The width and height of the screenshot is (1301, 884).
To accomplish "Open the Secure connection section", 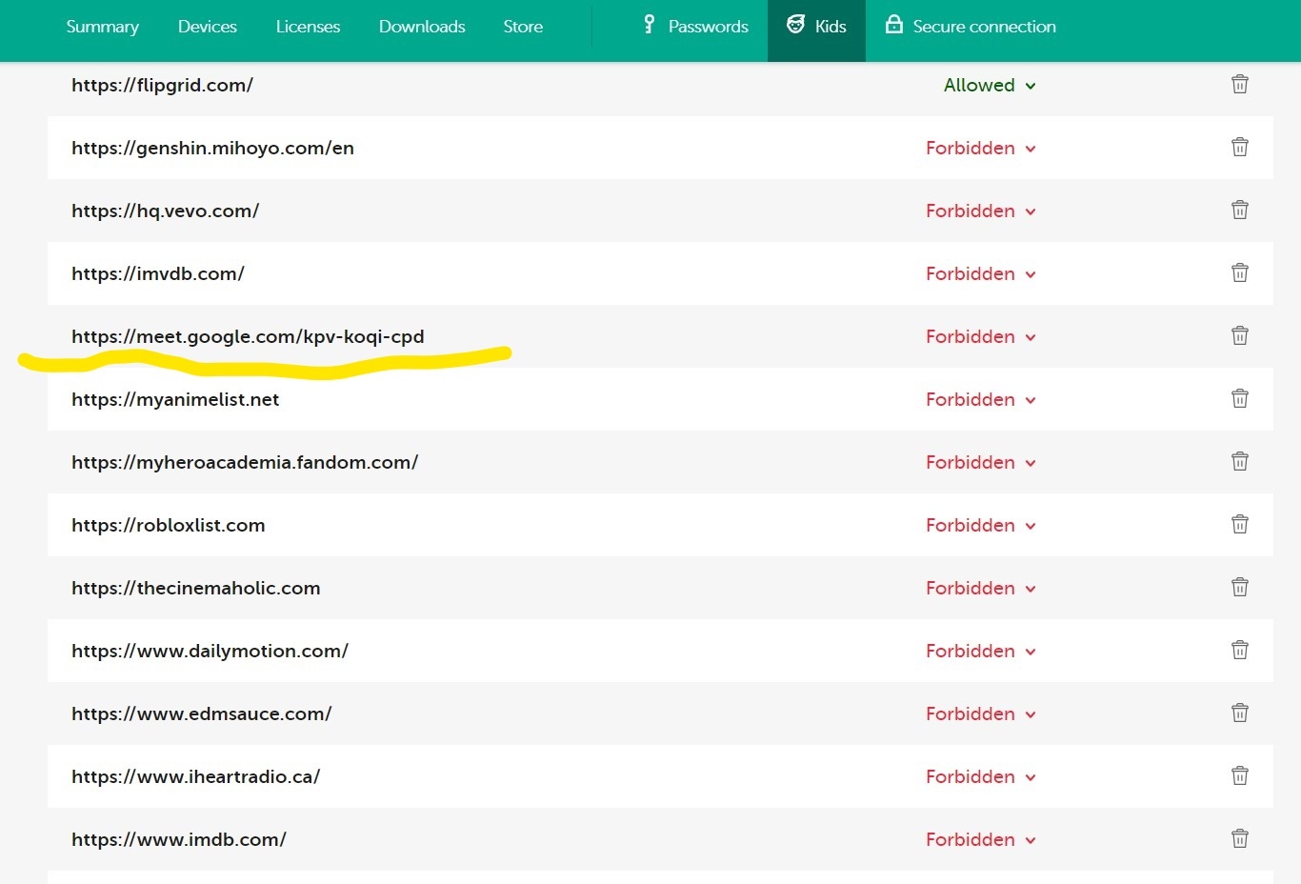I will click(x=971, y=26).
